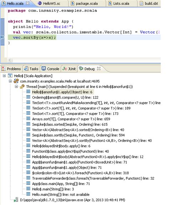Collapse the Thread [main] node
Viewport: 169px width, 205px height.
click(16, 87)
